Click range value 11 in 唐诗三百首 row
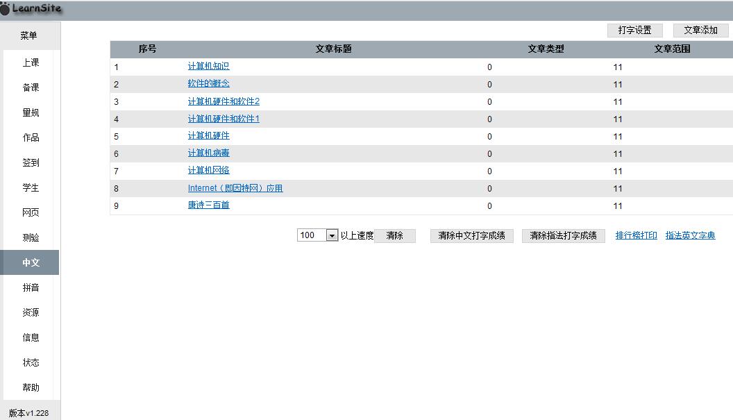 point(618,206)
